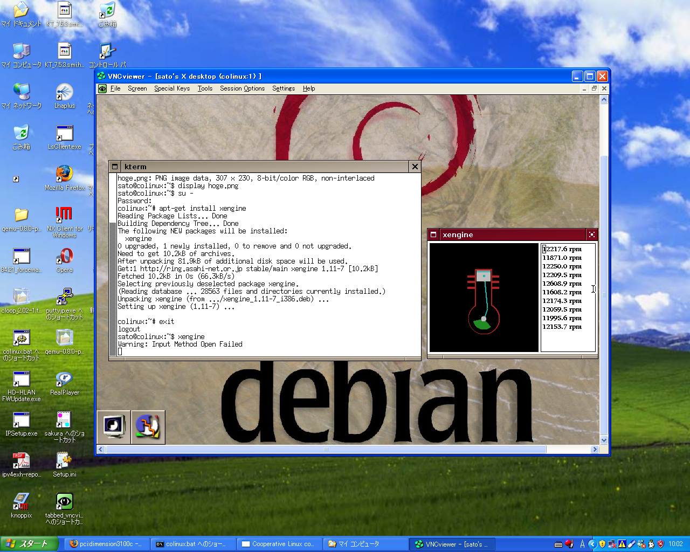Switch to マイ コンピュータ taskbar button
690x552 pixels.
coord(365,544)
